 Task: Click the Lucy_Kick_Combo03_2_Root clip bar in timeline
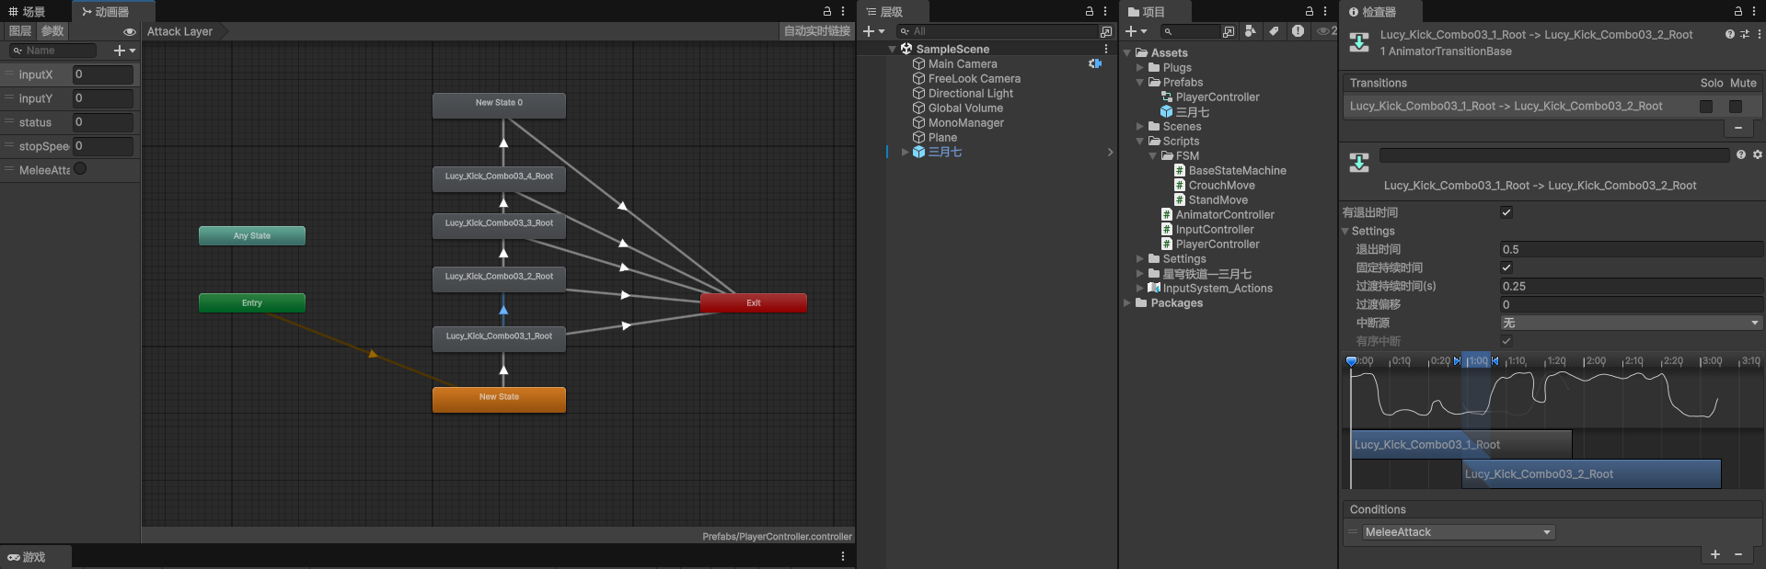[1591, 474]
